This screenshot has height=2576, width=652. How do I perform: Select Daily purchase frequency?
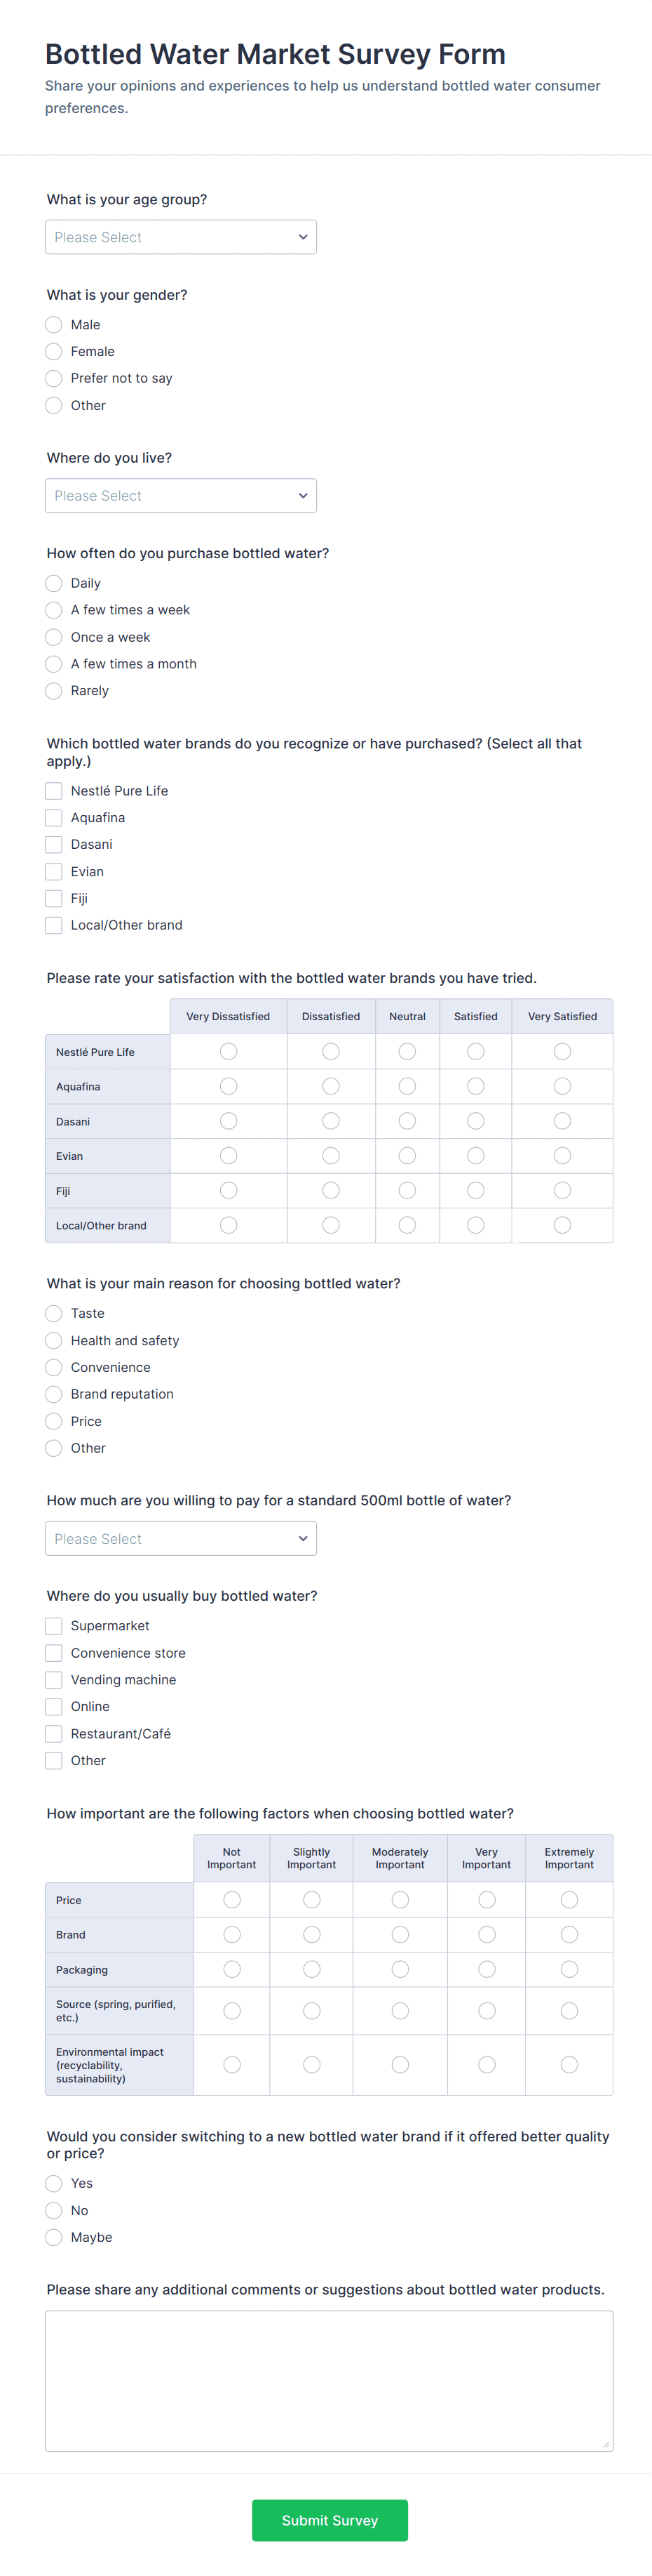point(54,584)
